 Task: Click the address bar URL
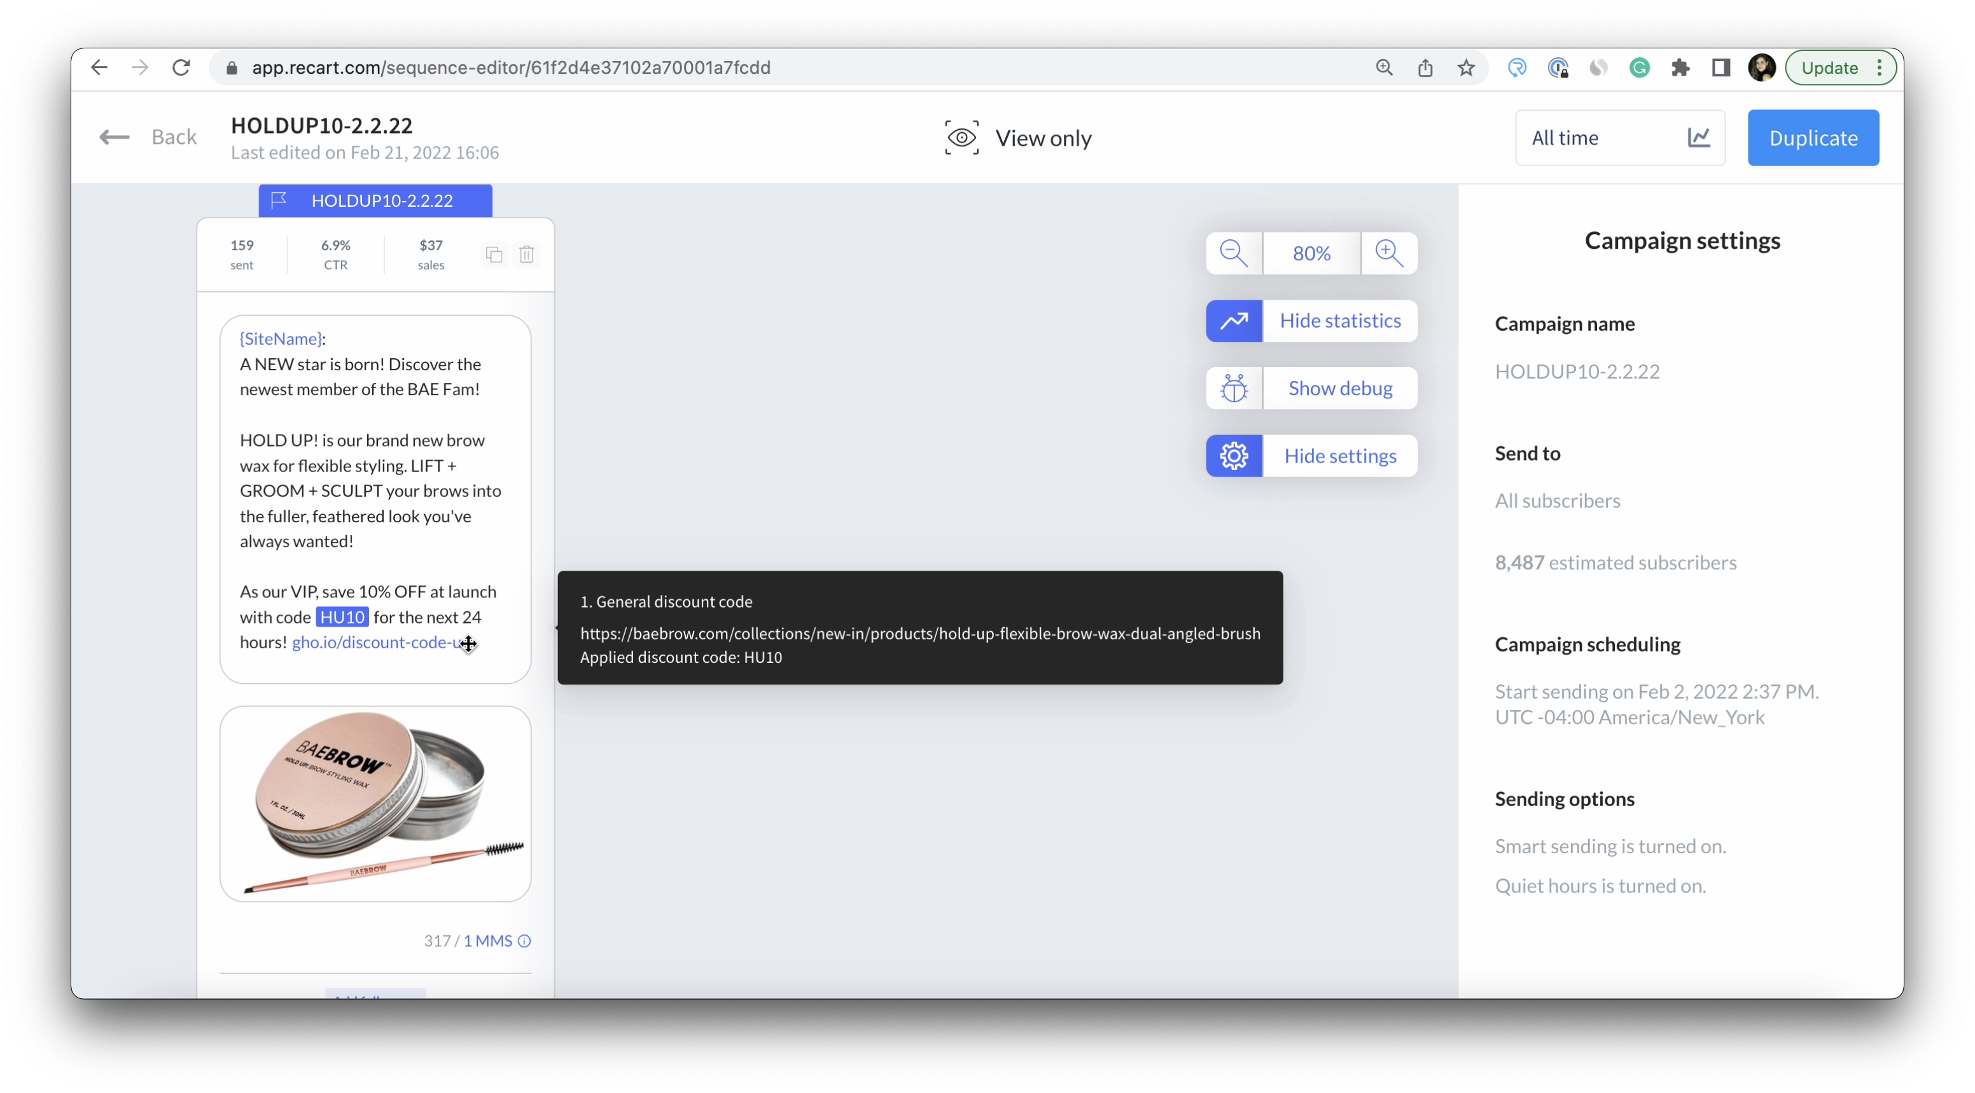tap(511, 67)
